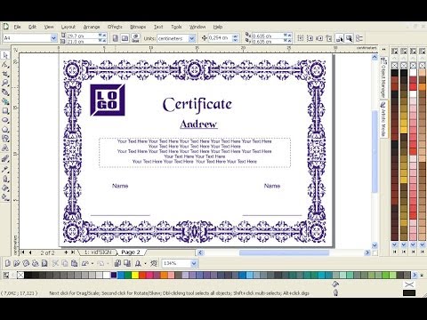The width and height of the screenshot is (427, 320).
Task: Pick the yellow swatch in the palette
Action: pyautogui.click(x=135, y=276)
